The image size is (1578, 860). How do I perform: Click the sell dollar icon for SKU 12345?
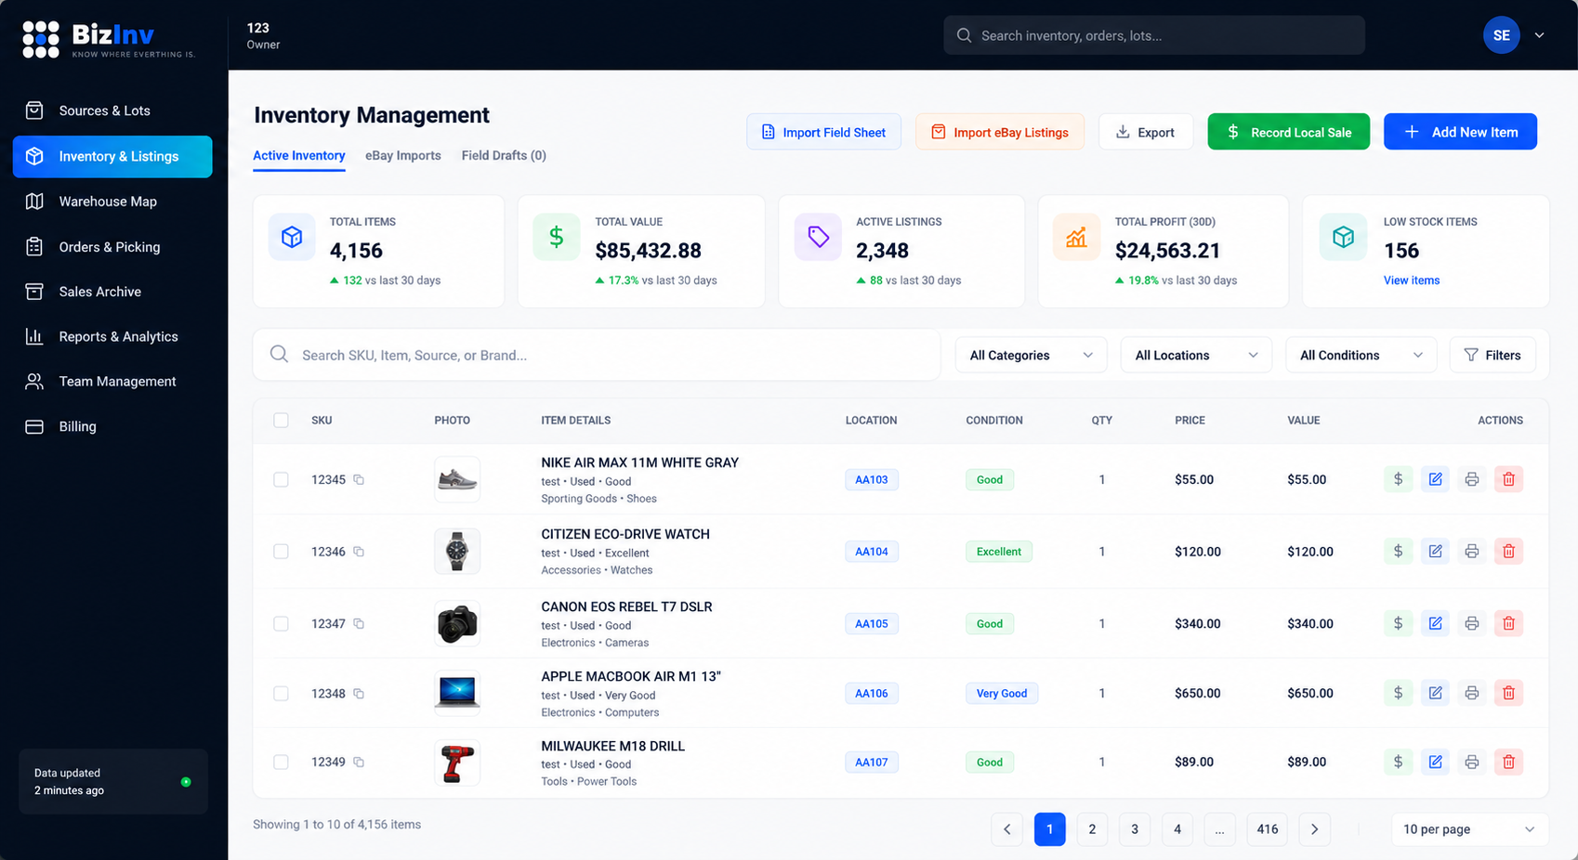click(x=1398, y=479)
